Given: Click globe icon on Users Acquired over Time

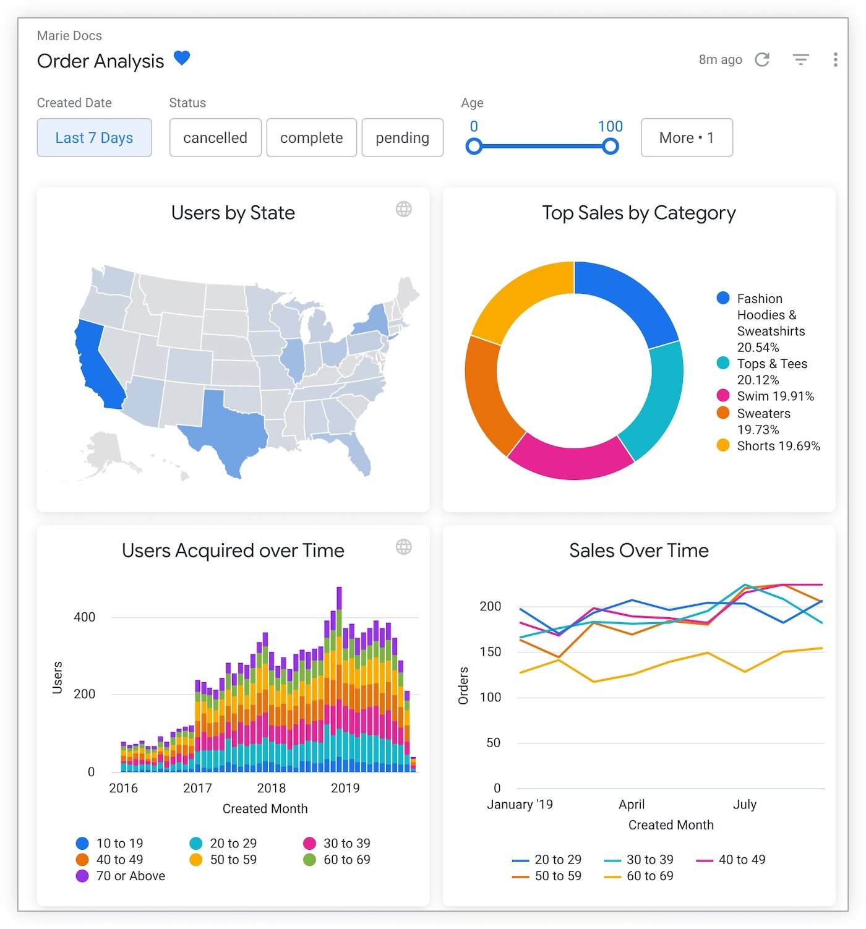Looking at the screenshot, I should tap(403, 547).
